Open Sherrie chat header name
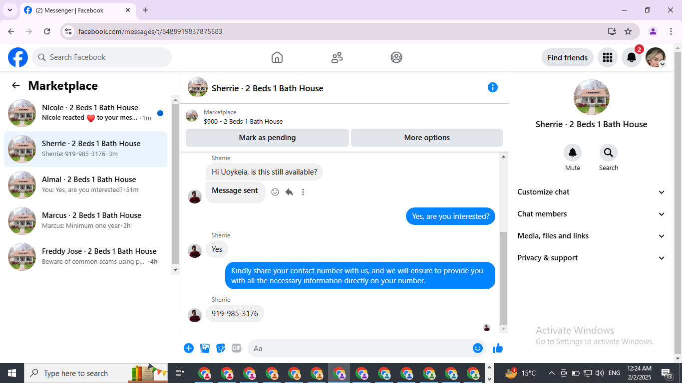 coord(268,88)
